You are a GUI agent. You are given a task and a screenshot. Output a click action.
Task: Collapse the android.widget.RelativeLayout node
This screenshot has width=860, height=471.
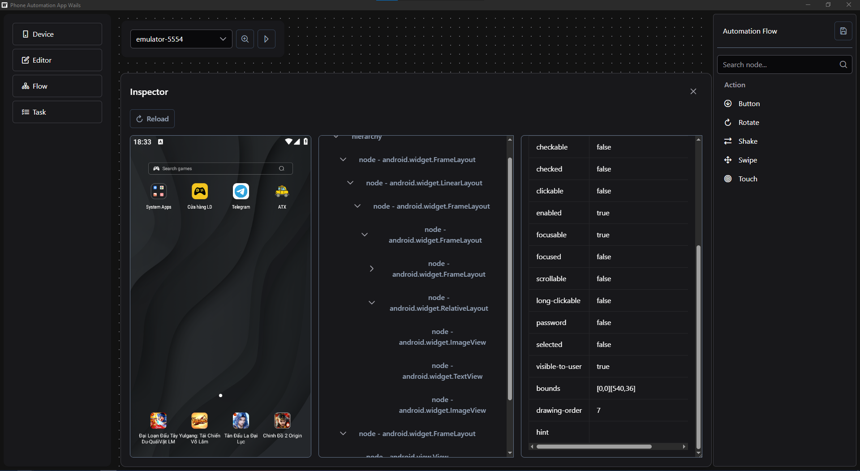(x=371, y=303)
